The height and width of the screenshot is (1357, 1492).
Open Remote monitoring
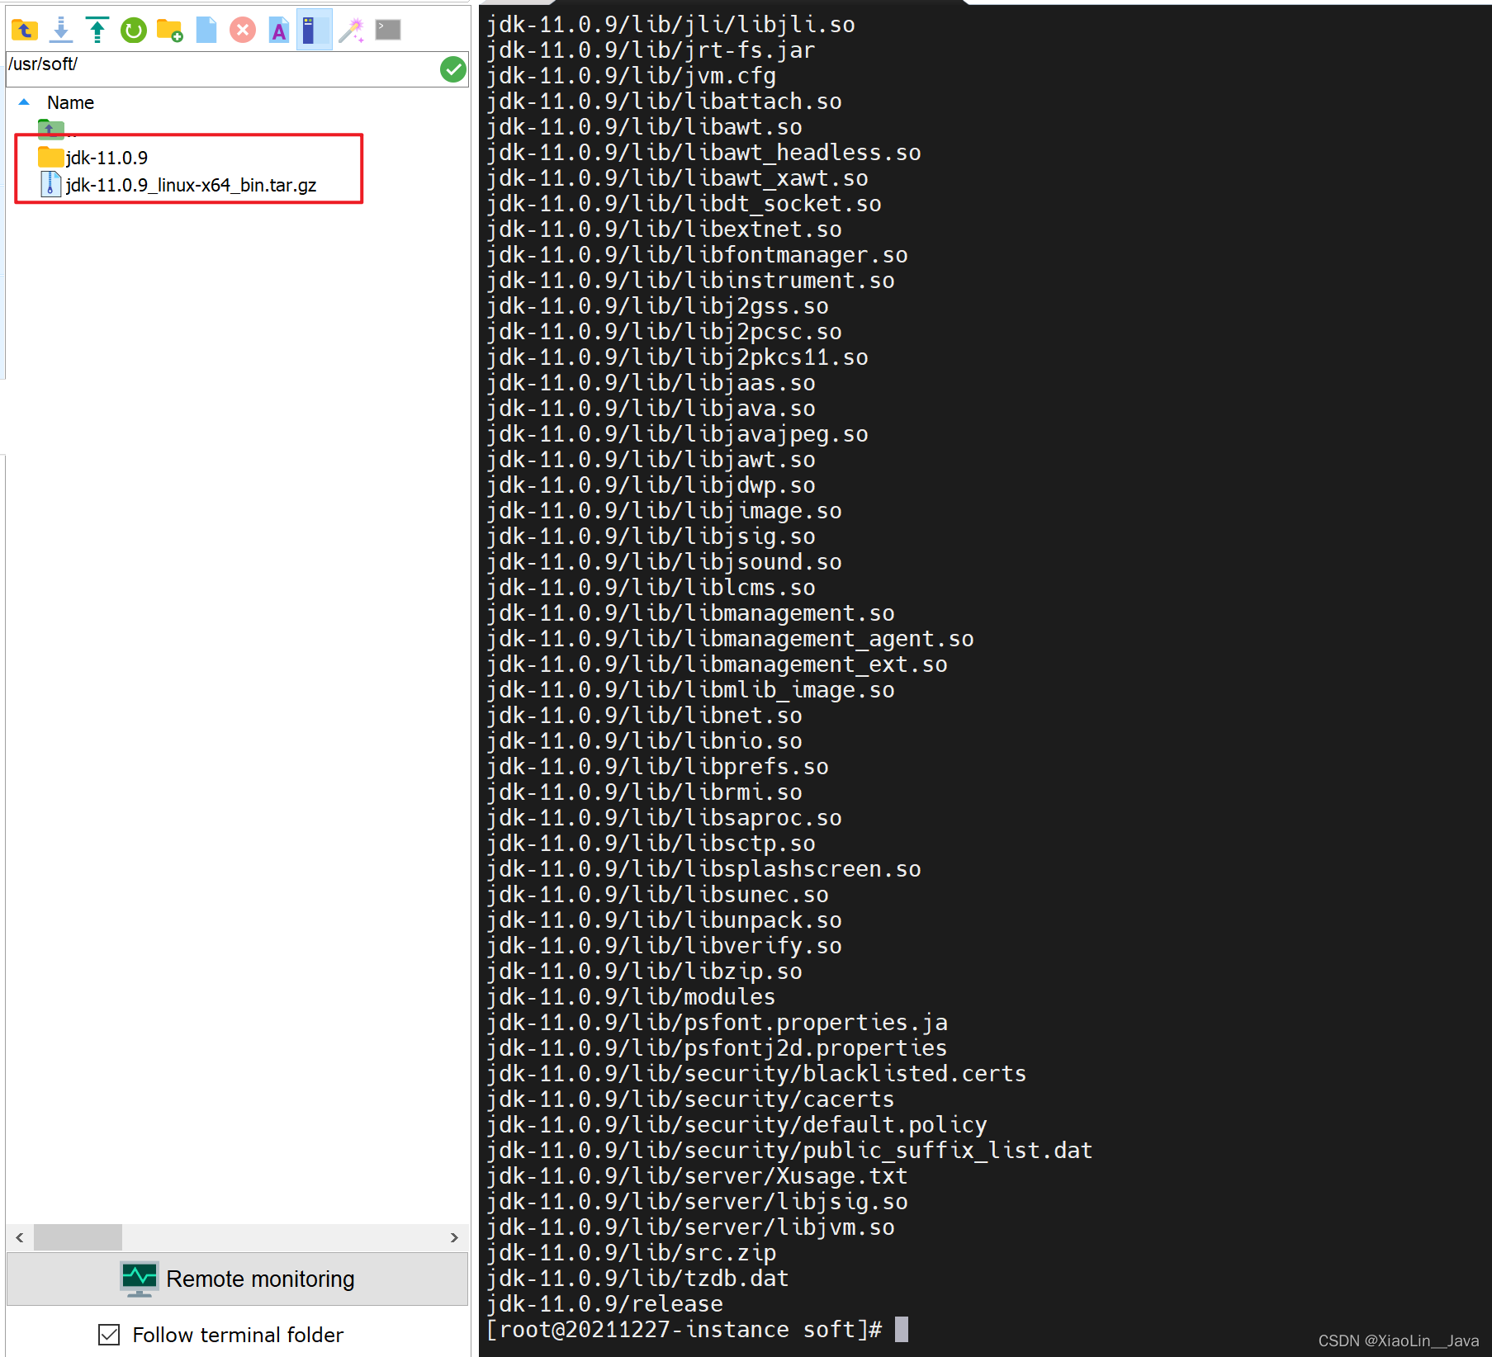click(x=238, y=1279)
